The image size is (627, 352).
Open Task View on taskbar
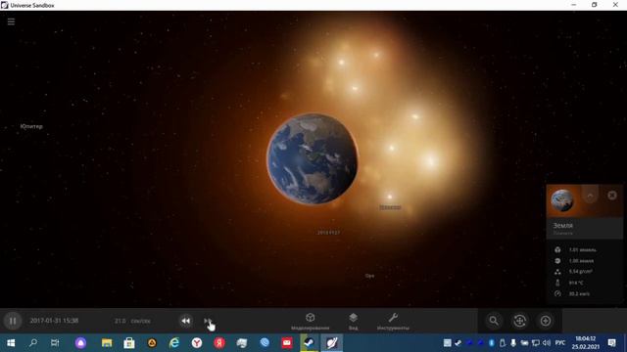[55, 343]
